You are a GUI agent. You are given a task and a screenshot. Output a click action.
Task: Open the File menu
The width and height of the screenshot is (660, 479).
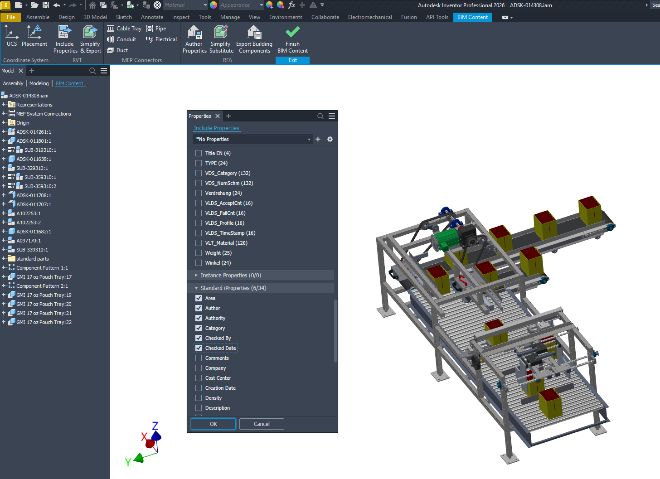coord(11,17)
